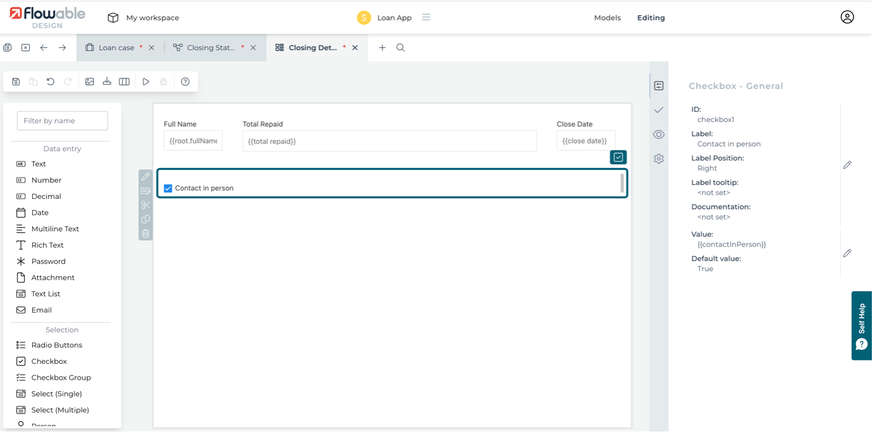The image size is (875, 434).
Task: Edit the Value property with pencil icon
Action: [x=847, y=253]
